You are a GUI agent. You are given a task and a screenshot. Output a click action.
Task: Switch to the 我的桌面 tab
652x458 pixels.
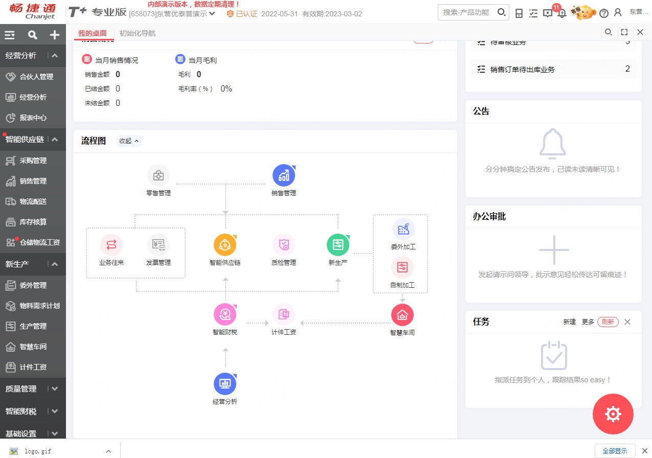pos(93,33)
